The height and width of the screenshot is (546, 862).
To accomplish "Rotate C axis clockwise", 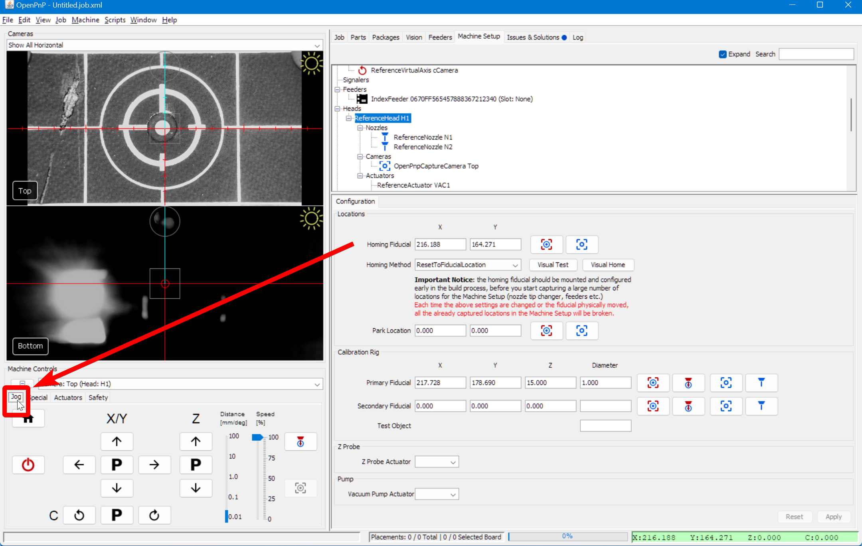I will tap(154, 515).
